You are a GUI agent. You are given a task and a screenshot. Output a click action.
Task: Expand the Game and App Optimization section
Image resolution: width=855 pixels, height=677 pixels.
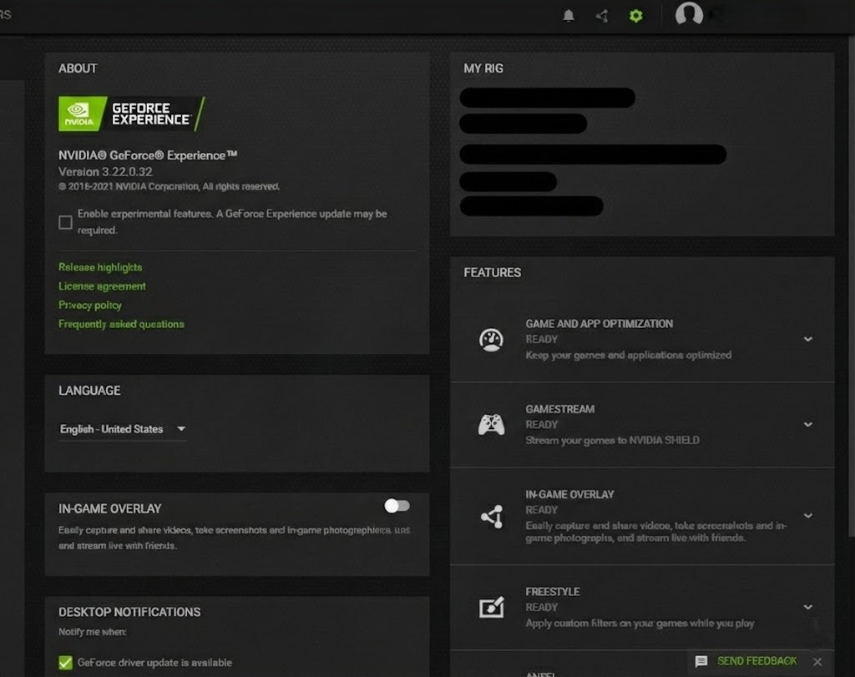click(807, 340)
